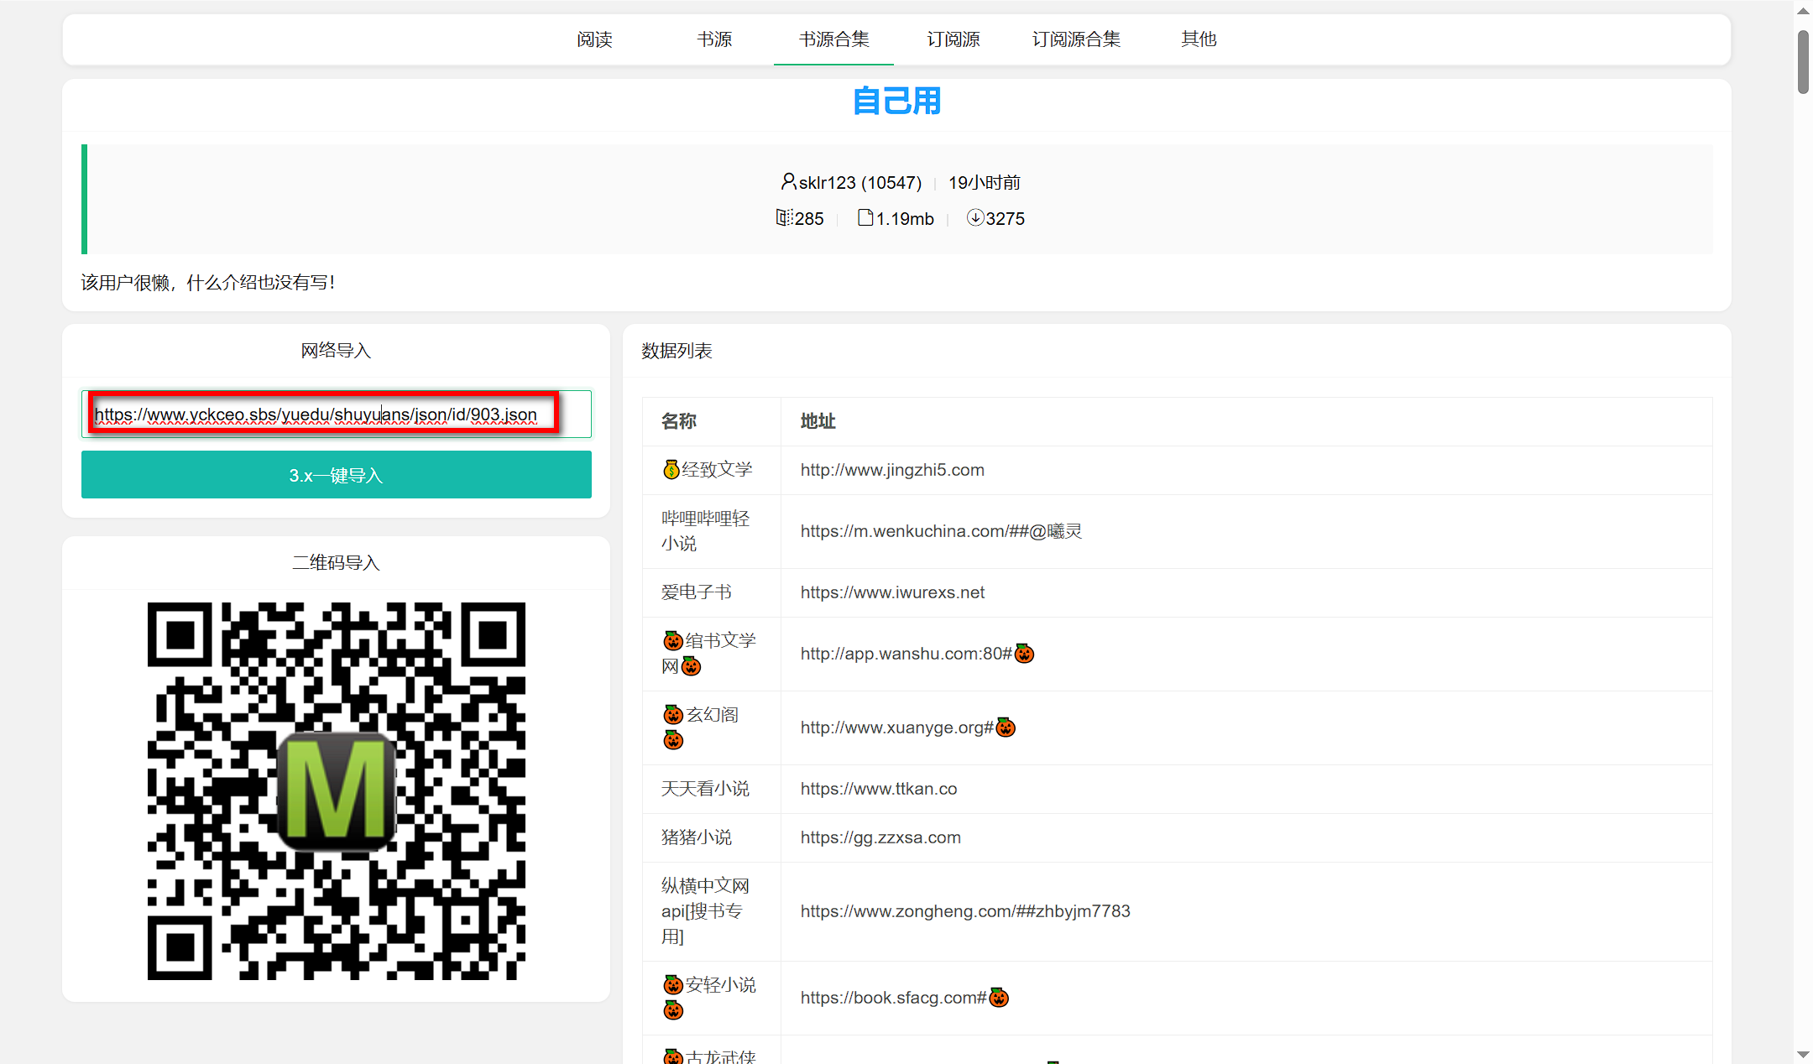Viewport: 1813px width, 1064px height.
Task: Open the 订阅源合集 tab
Action: click(1076, 39)
